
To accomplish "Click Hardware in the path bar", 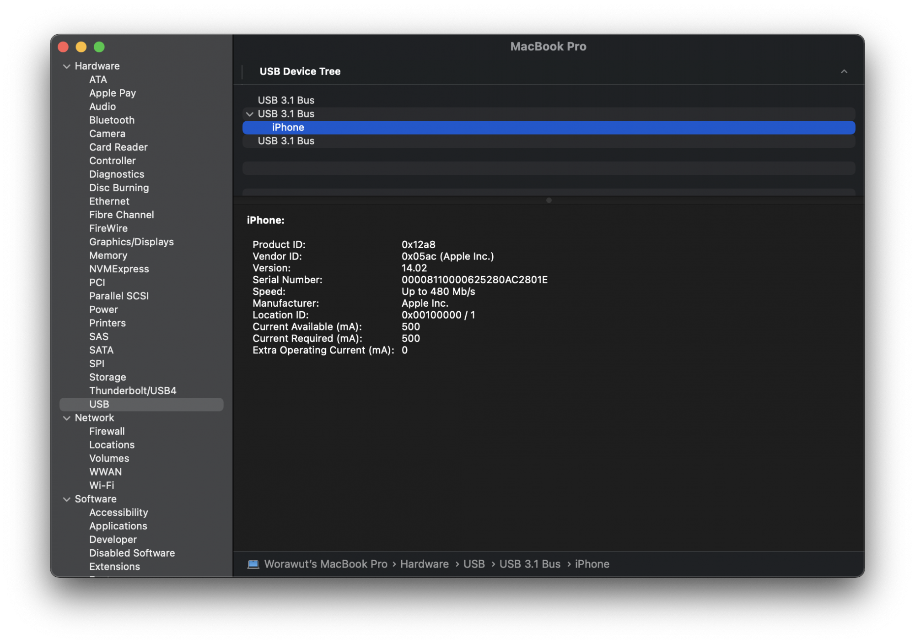I will (x=425, y=564).
